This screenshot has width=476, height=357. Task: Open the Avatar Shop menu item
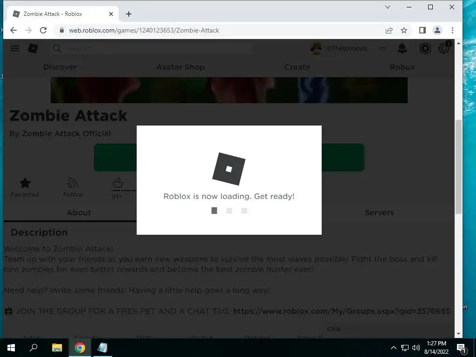pos(180,67)
